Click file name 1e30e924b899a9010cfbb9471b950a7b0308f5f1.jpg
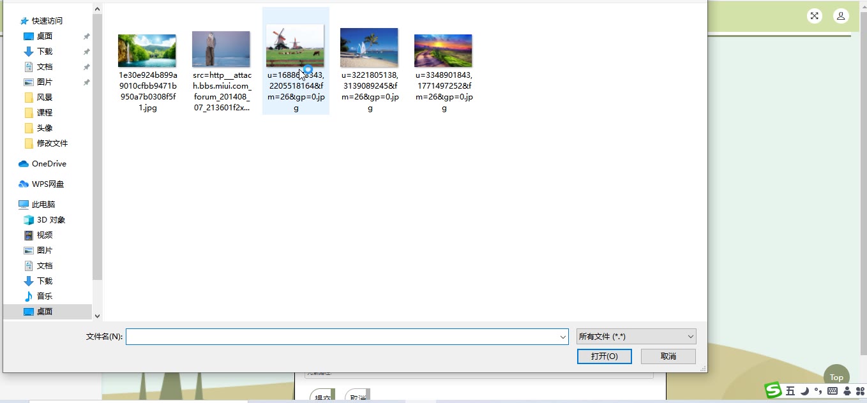Viewport: 867px width, 403px height. pyautogui.click(x=147, y=91)
